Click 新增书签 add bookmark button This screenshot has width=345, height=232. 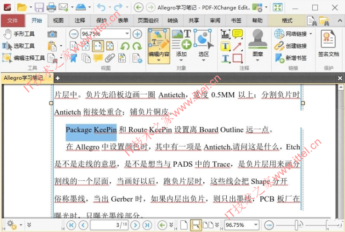(x=290, y=58)
